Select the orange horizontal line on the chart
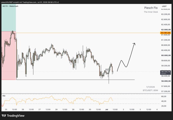This screenshot has height=120, width=173. (88, 33)
